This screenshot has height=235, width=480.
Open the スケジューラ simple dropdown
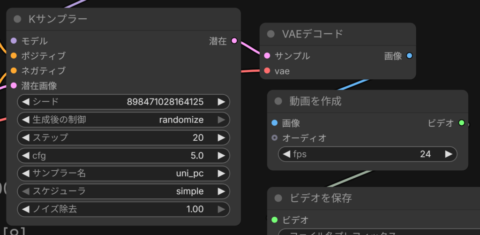coord(123,191)
